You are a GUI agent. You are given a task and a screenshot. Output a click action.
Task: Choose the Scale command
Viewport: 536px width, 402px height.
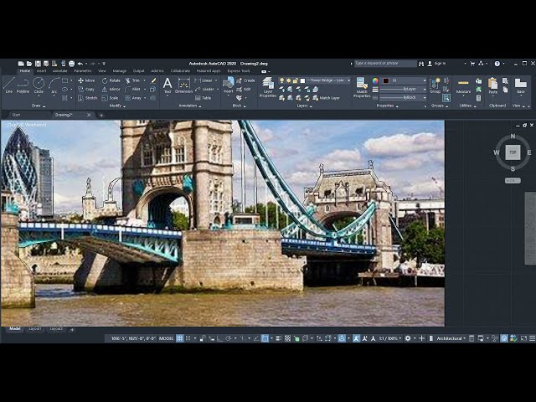coord(110,98)
